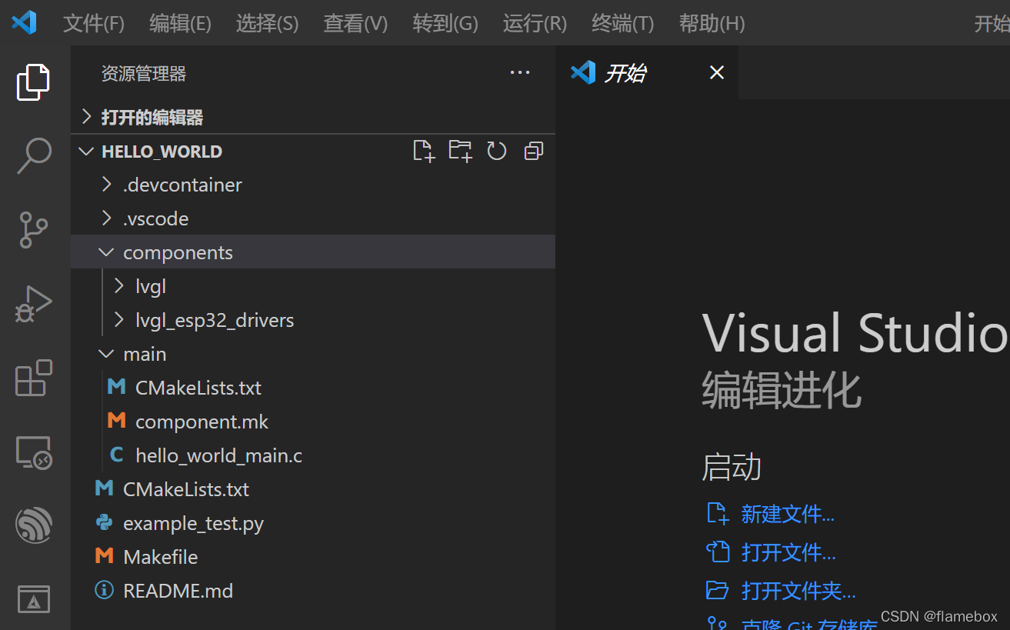Click the 新建文件... link
The width and height of the screenshot is (1010, 630).
[787, 514]
